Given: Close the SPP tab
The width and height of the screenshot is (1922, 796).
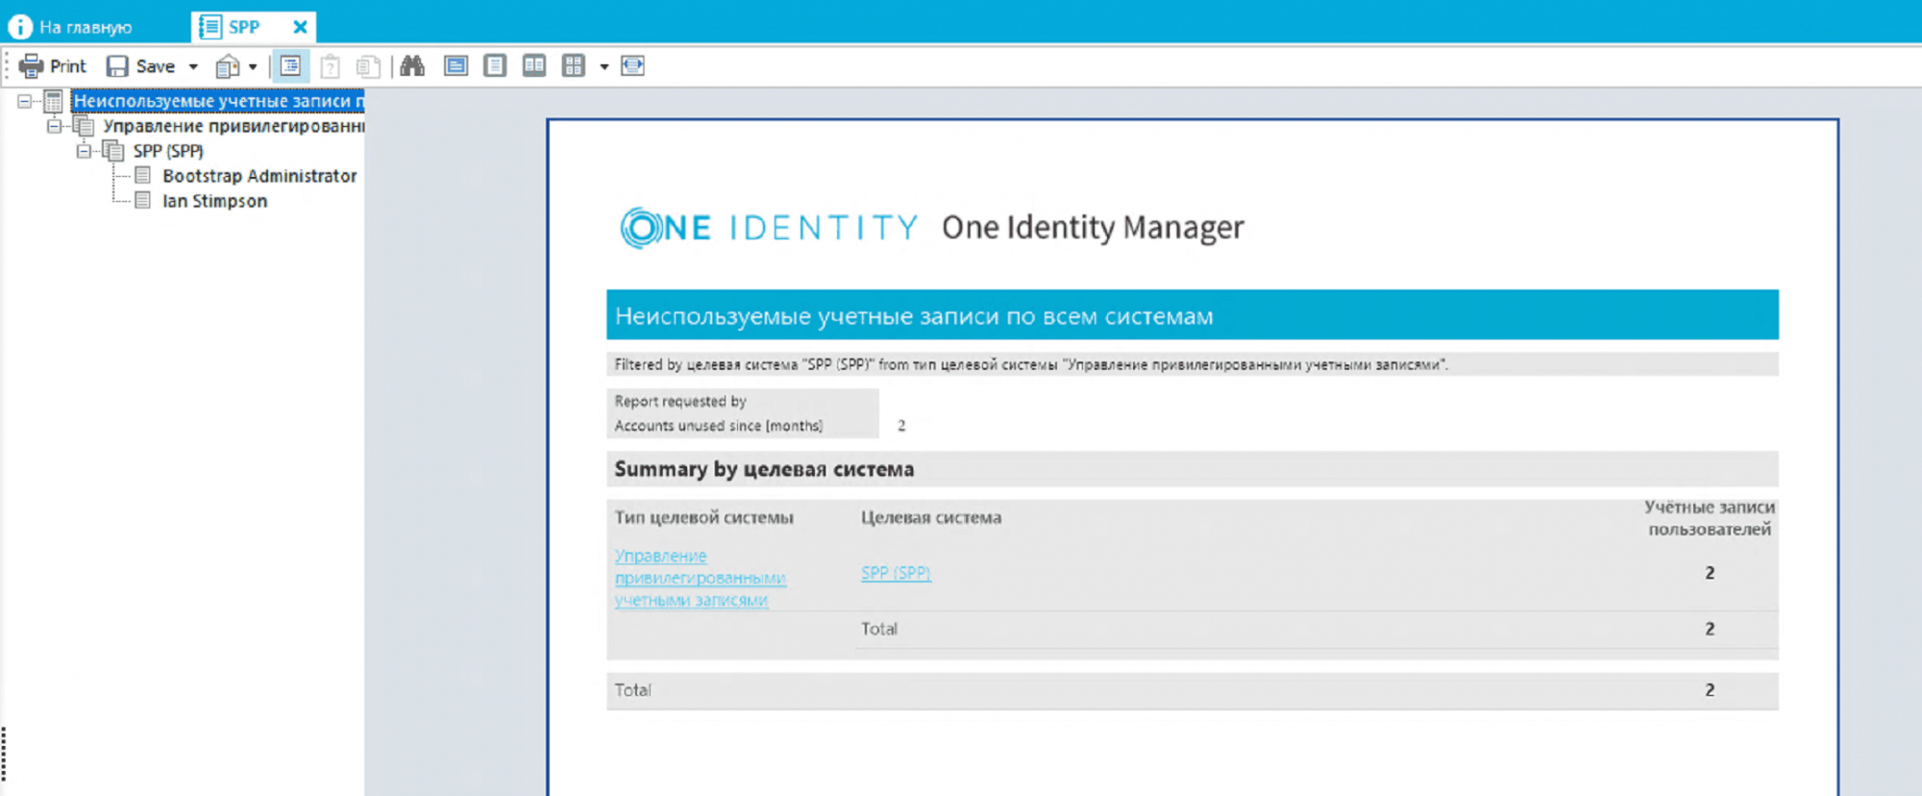Looking at the screenshot, I should [x=301, y=27].
